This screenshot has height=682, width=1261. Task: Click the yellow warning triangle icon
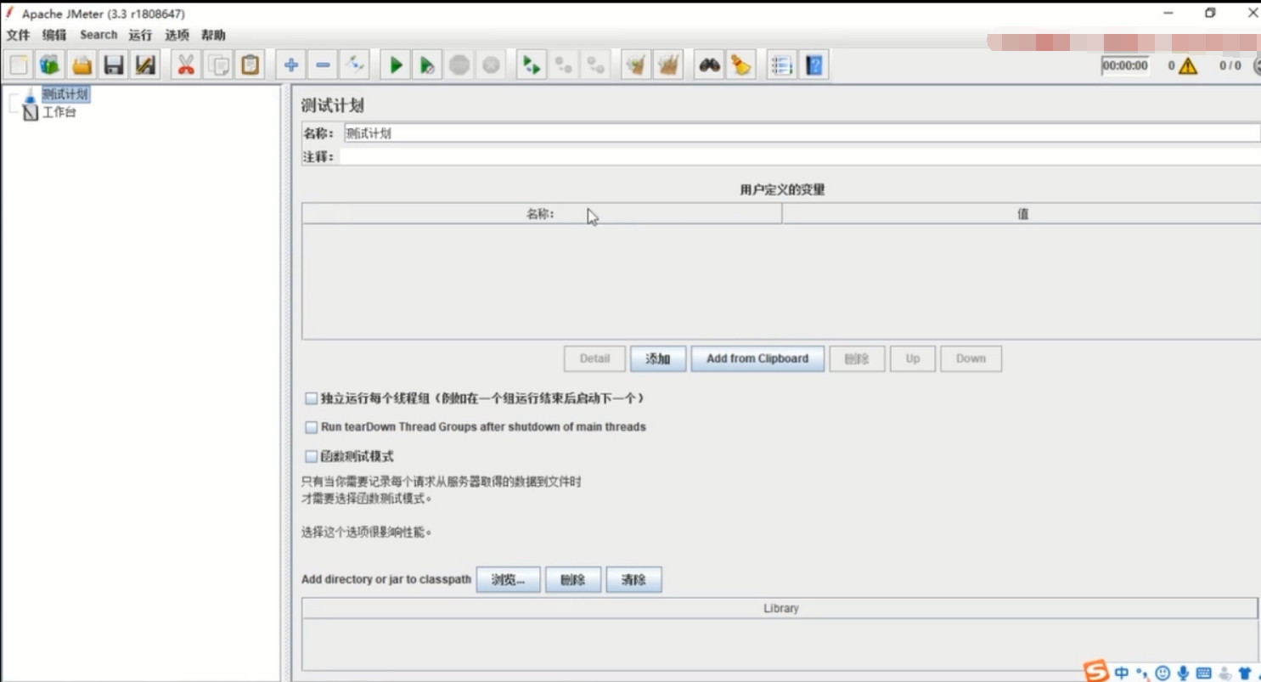pos(1187,65)
